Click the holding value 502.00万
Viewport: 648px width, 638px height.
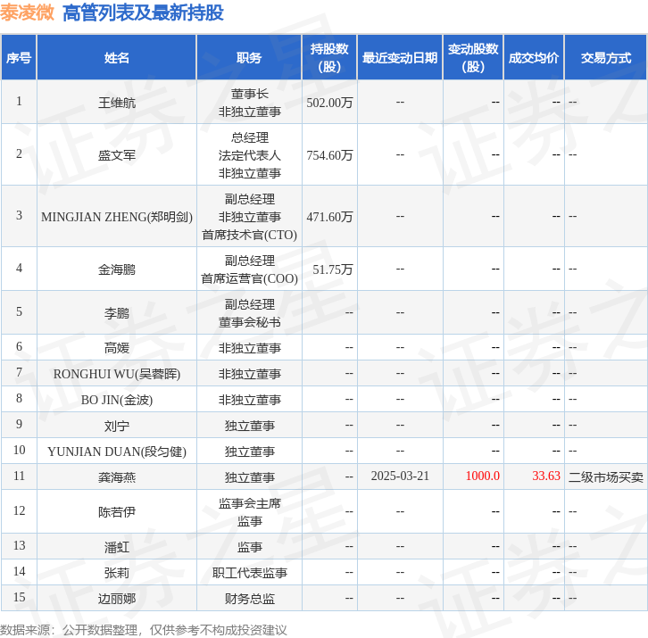(x=329, y=103)
